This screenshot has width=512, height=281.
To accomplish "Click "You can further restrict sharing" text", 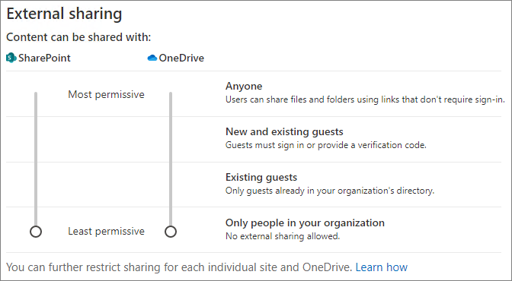I will point(179,267).
